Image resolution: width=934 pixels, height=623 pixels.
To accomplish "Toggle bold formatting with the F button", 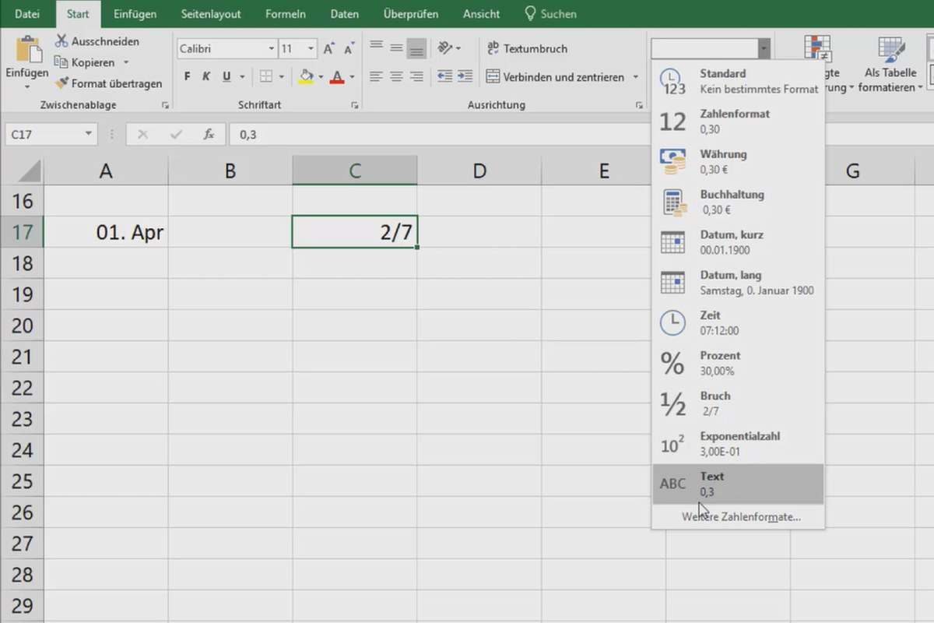I will (x=186, y=76).
